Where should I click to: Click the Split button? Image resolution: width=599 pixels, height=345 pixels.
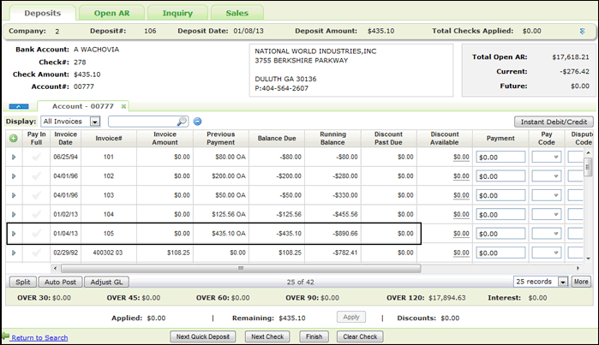click(x=23, y=282)
